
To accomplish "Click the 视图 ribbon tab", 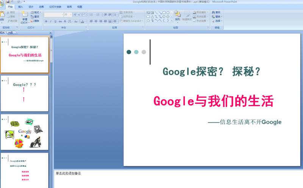I will click(x=80, y=7).
